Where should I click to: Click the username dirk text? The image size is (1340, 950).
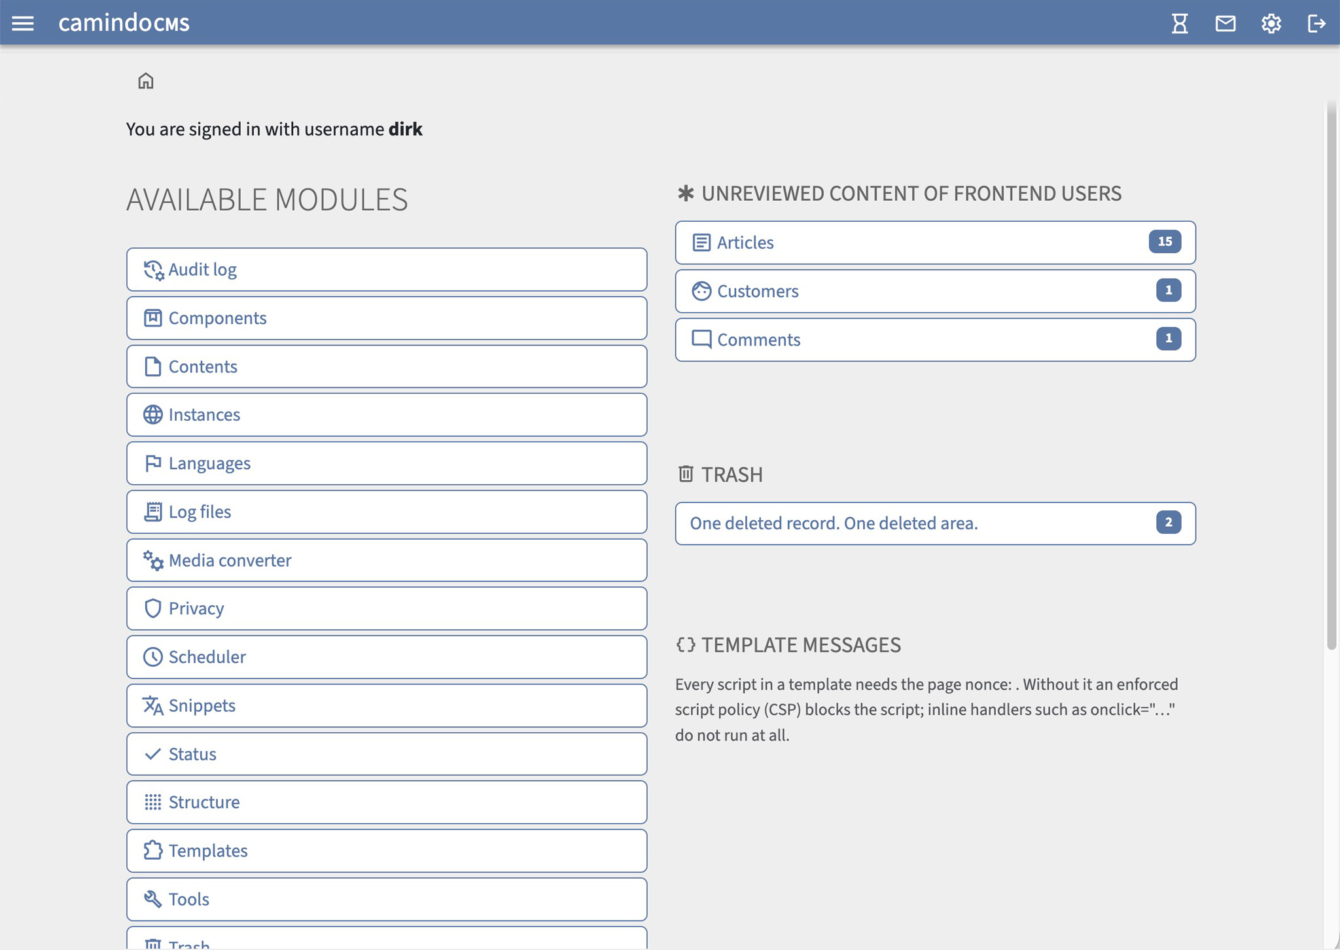(406, 129)
